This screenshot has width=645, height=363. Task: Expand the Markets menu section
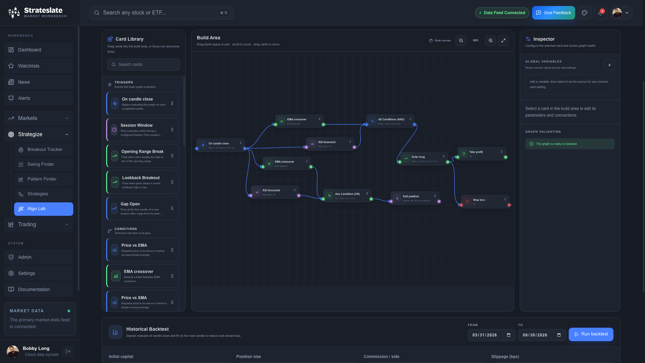(x=39, y=118)
